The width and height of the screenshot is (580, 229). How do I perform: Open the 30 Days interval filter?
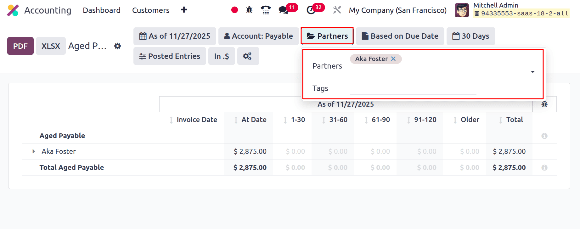[x=471, y=36]
